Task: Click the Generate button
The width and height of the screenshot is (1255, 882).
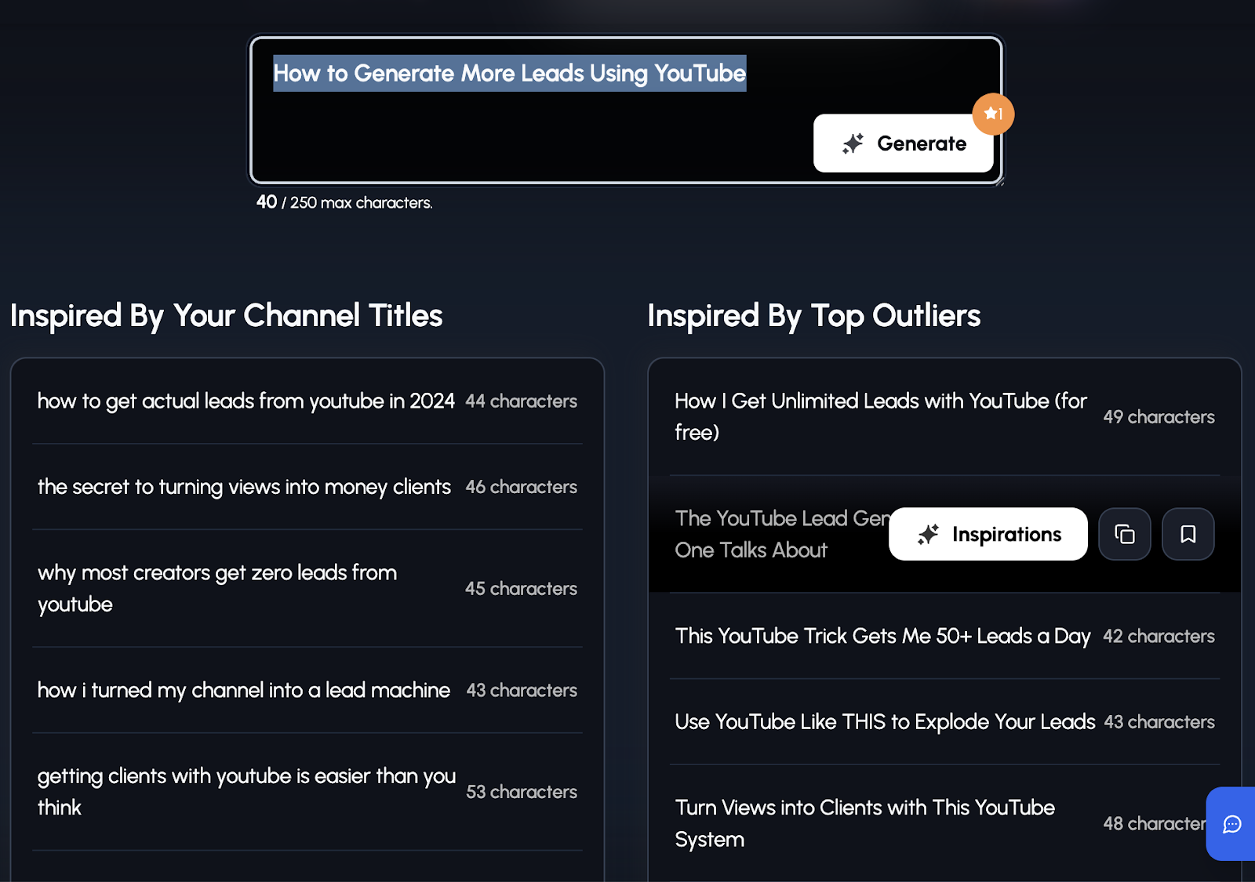Action: (x=903, y=143)
